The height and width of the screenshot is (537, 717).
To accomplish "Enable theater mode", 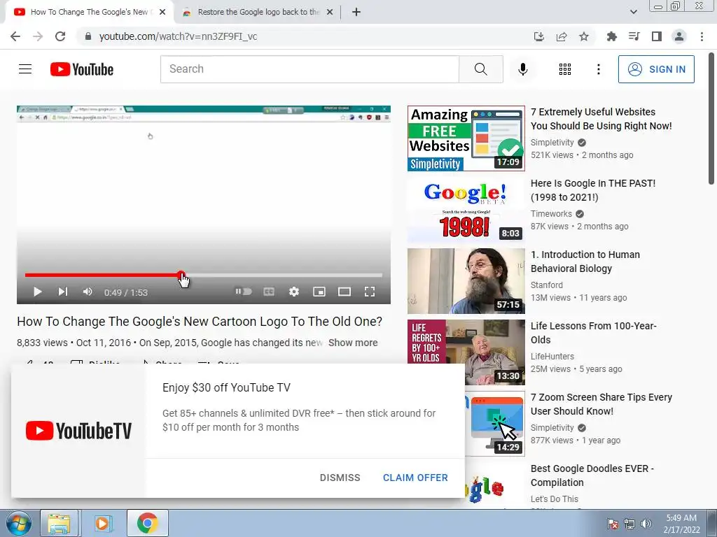I will click(x=344, y=292).
